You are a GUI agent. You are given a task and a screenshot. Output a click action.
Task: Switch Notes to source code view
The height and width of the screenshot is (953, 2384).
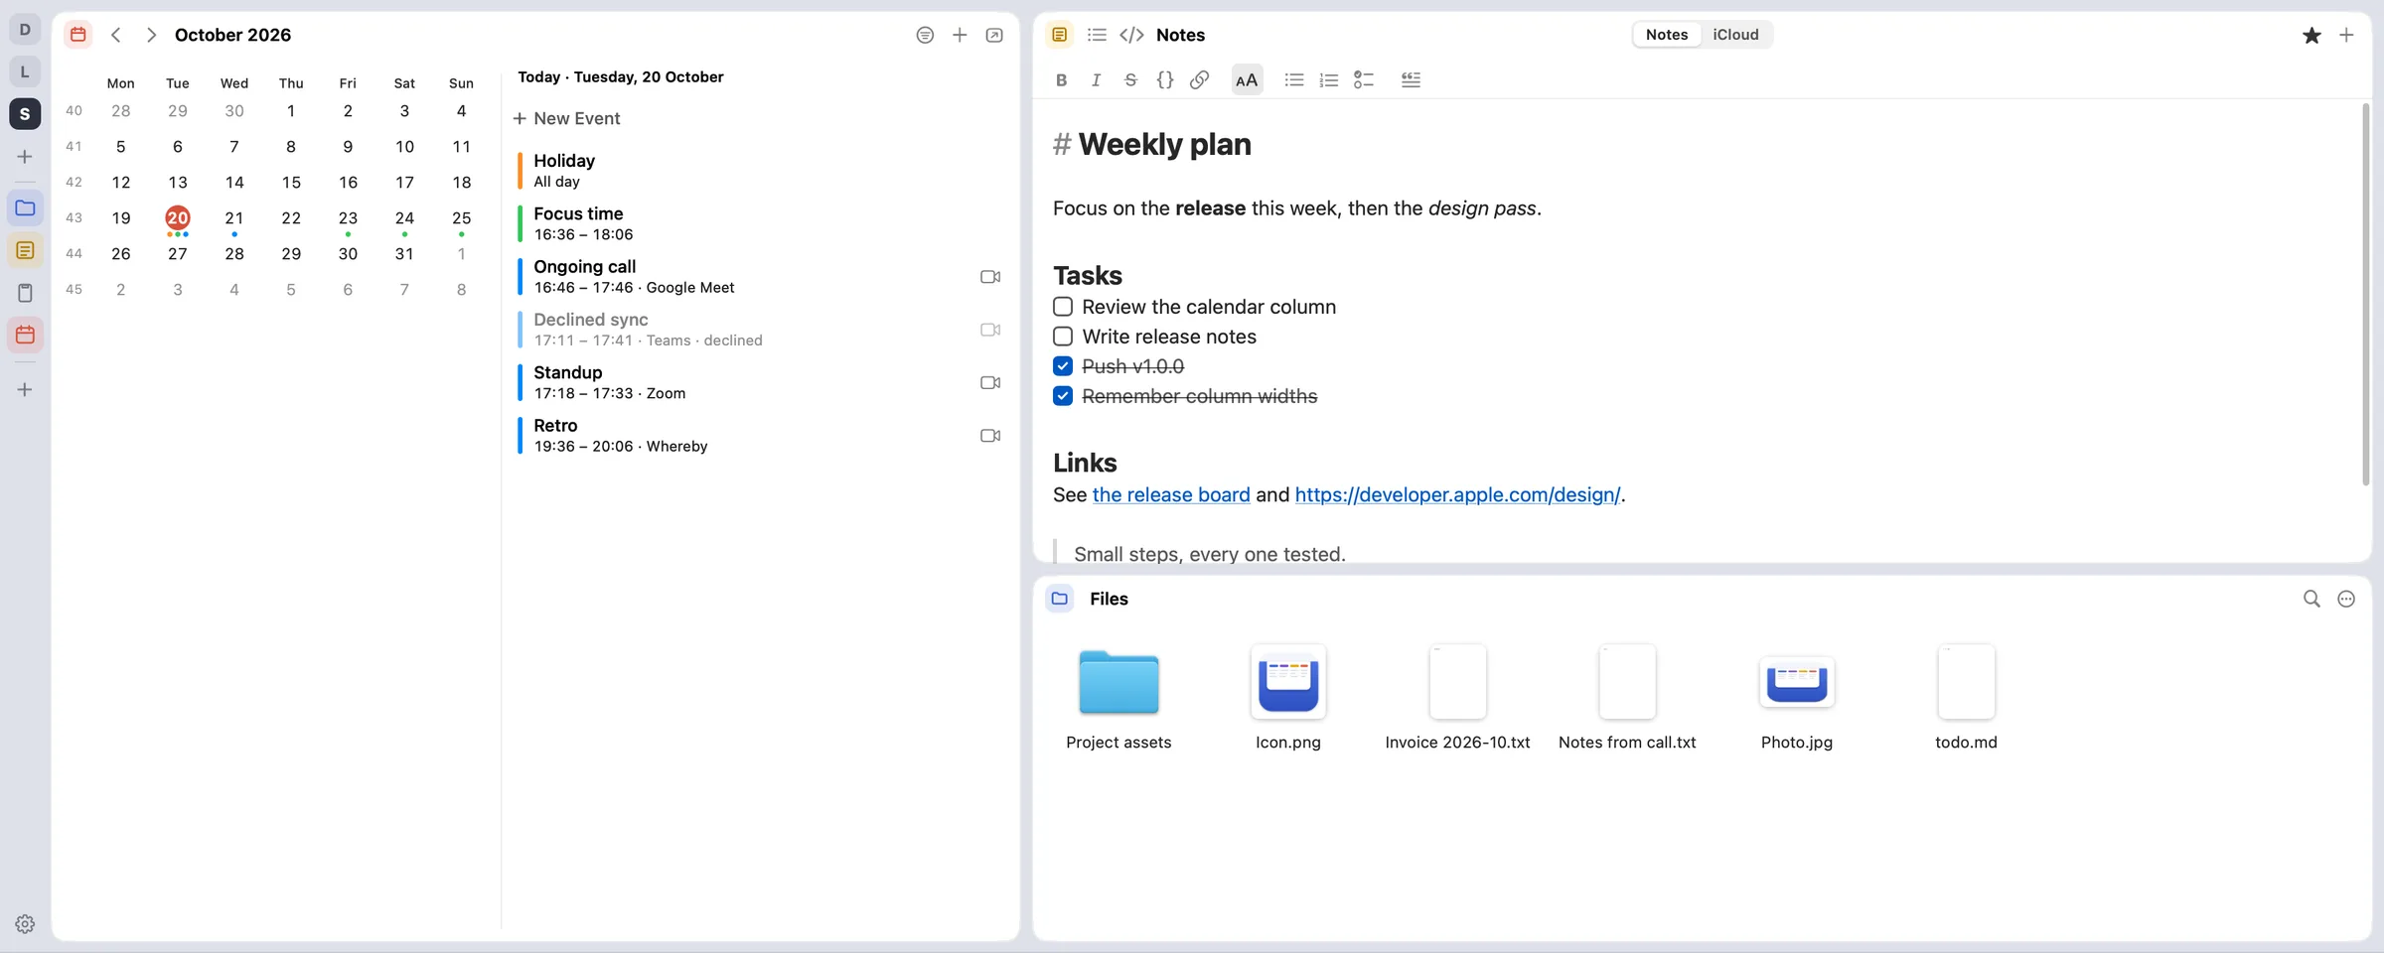click(1131, 35)
